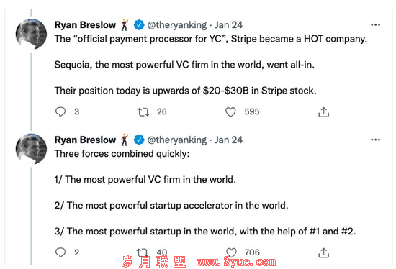Share the Three forces tweet
396x269 pixels.
[x=323, y=252]
